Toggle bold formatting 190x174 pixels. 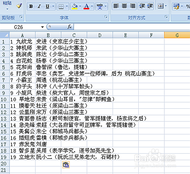31,7
